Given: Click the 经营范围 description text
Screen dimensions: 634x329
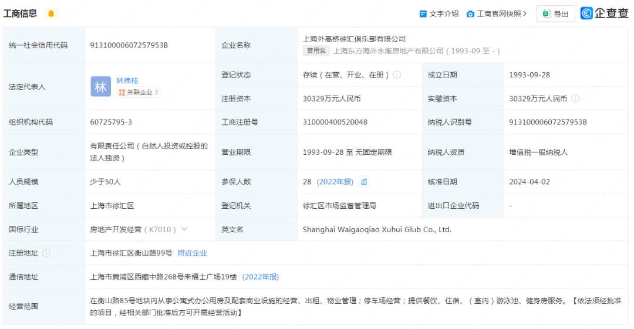Looking at the screenshot, I should tap(355, 307).
